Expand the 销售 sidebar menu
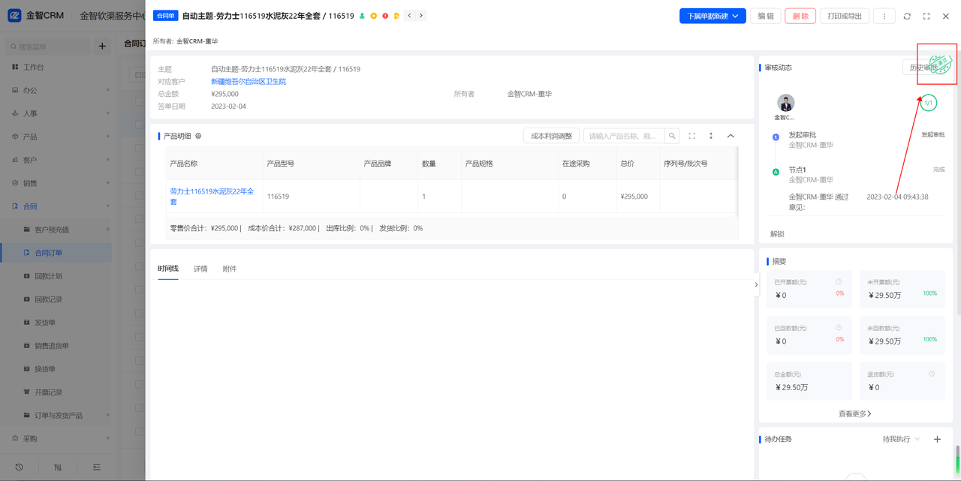 56,183
